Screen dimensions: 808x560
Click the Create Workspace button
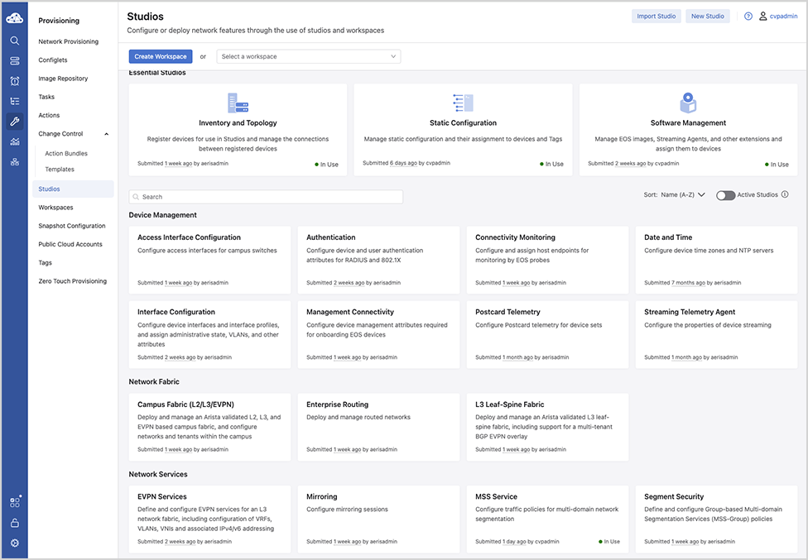point(160,56)
